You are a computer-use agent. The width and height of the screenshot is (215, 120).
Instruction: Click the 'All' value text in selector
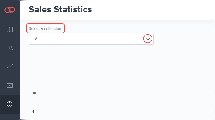[37, 39]
